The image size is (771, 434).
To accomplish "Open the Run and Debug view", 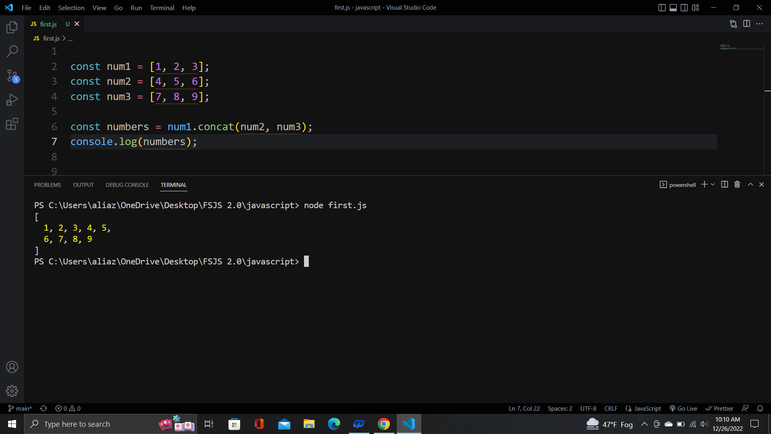I will 12,100.
